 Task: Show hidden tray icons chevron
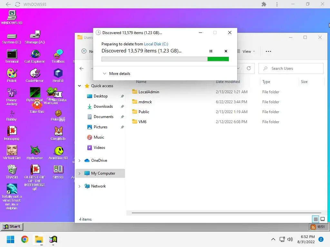pyautogui.click(x=273, y=239)
